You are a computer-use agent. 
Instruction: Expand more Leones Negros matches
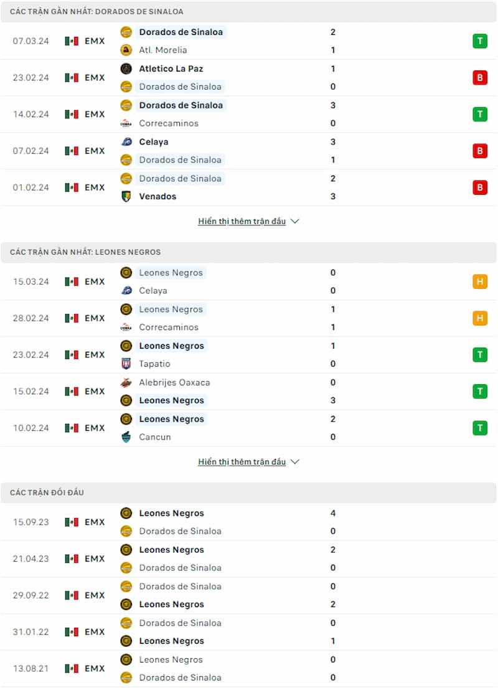pyautogui.click(x=242, y=462)
